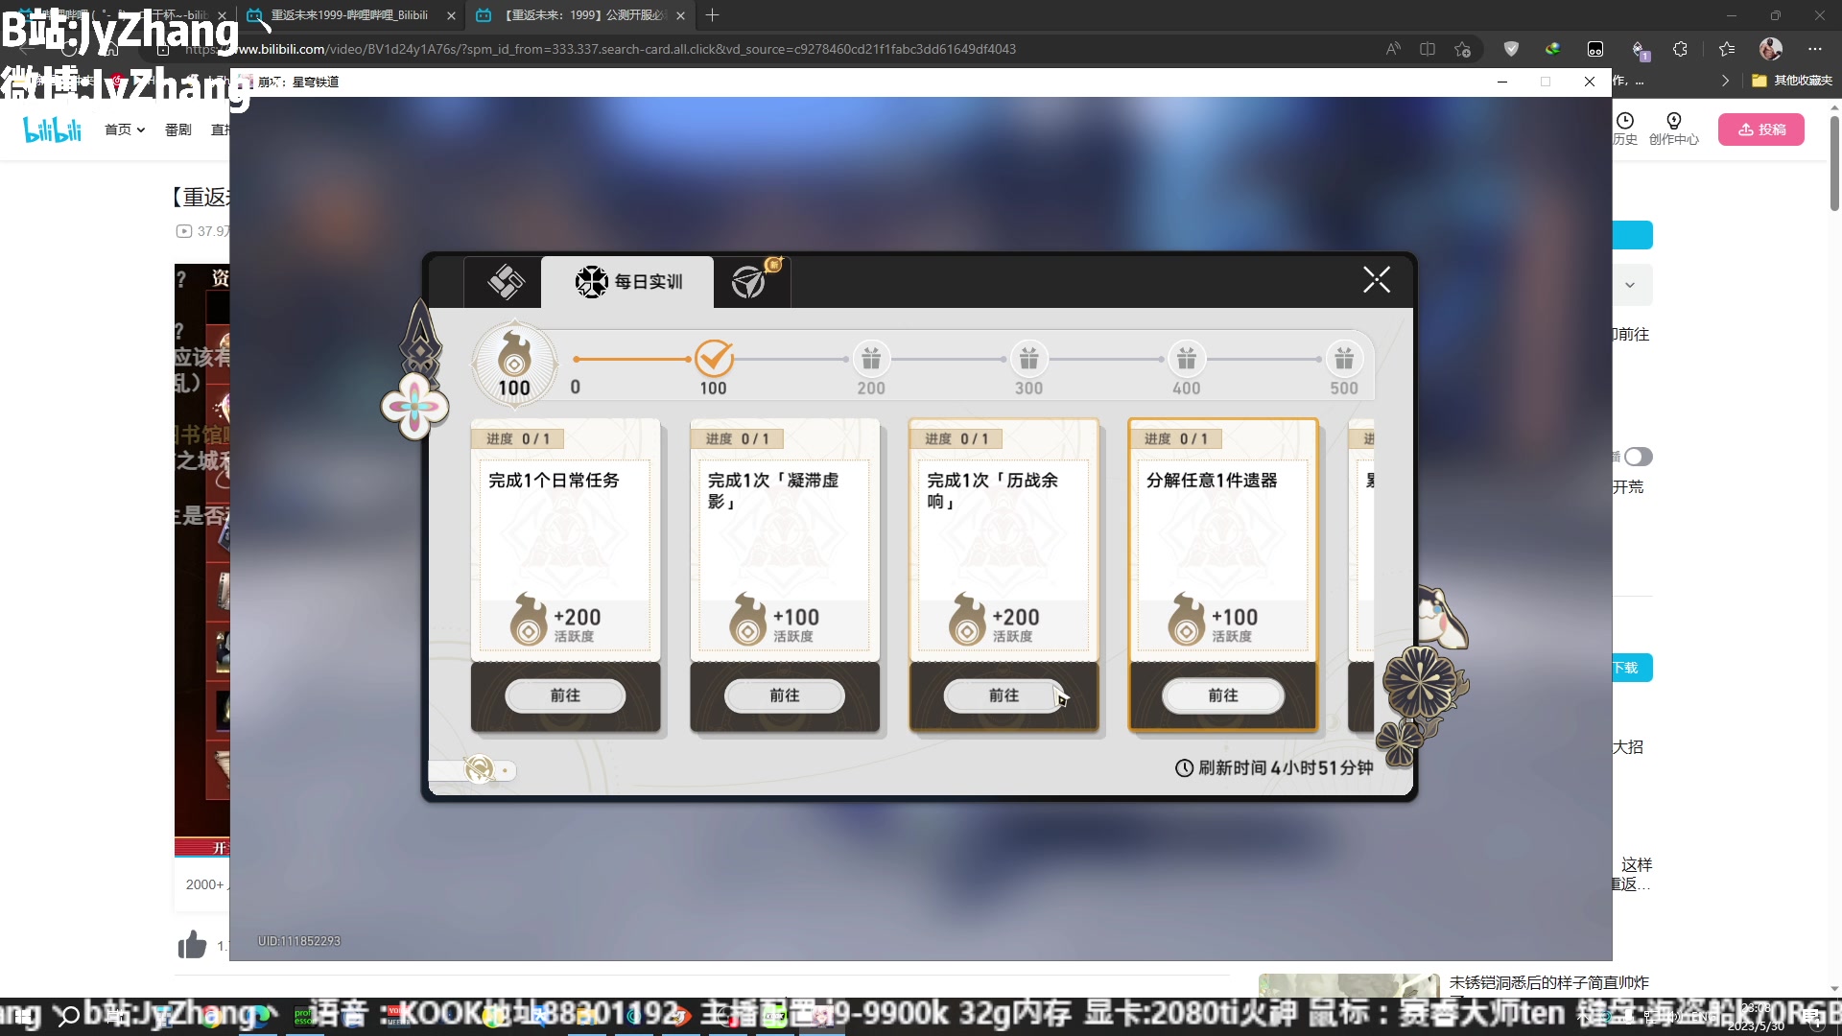This screenshot has width=1842, height=1036.
Task: Open bilibili 历史 history icon
Action: coord(1624,129)
